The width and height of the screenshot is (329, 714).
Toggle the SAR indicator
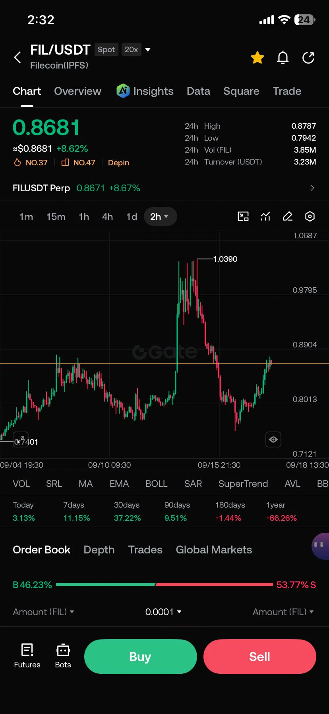193,484
